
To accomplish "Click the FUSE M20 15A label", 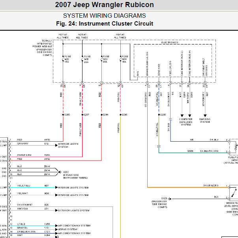I will 67,59.
